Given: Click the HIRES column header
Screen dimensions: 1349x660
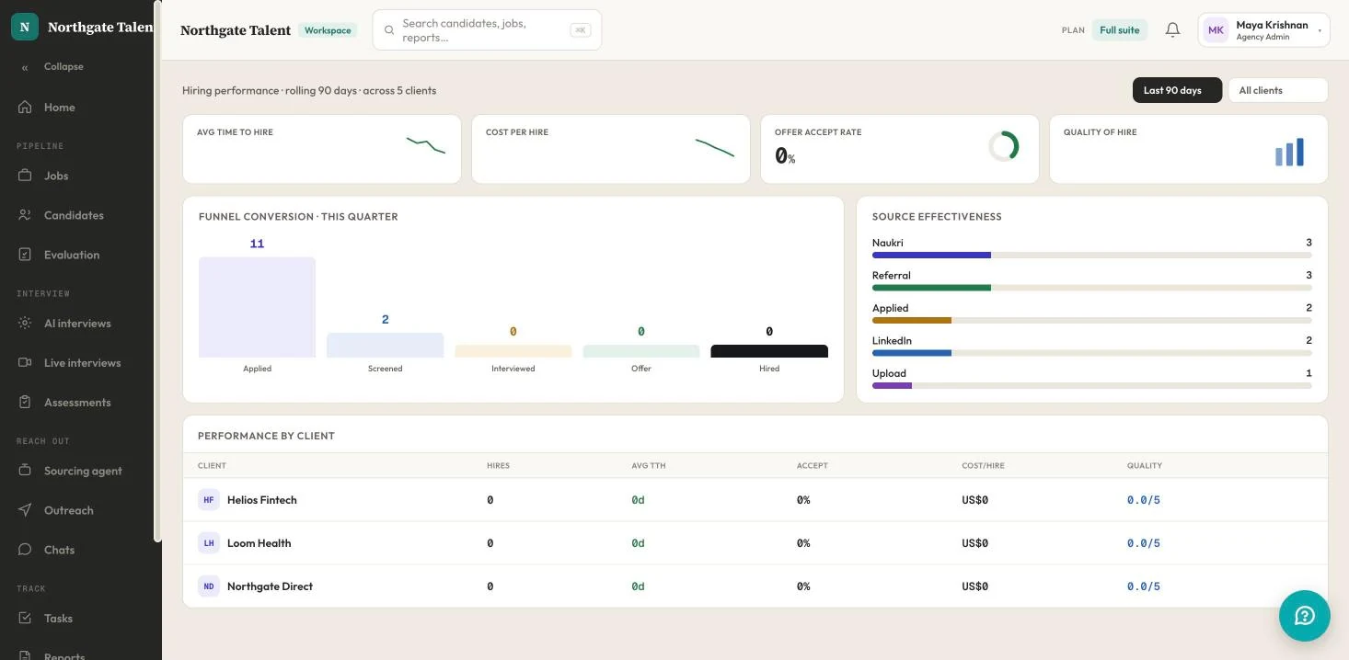Looking at the screenshot, I should click(498, 466).
